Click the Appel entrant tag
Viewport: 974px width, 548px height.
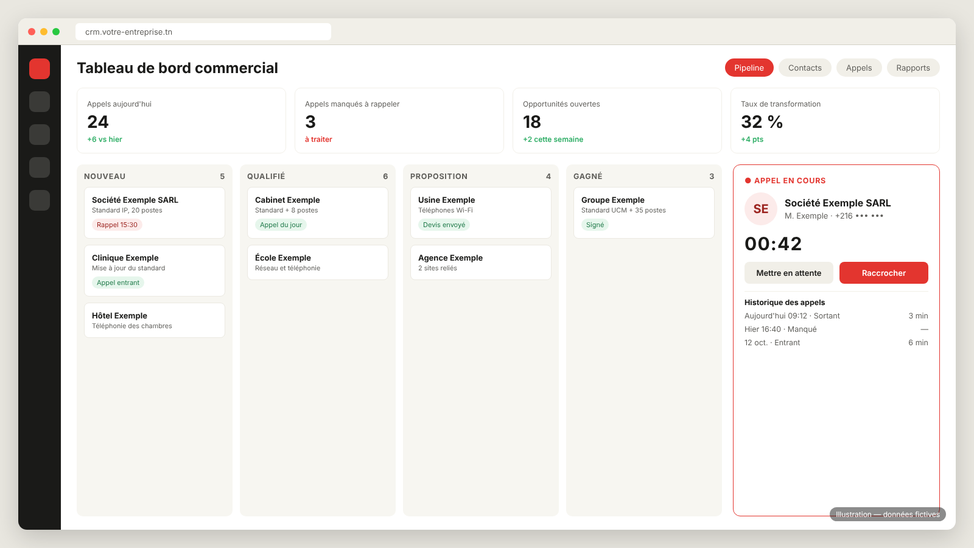tap(118, 283)
